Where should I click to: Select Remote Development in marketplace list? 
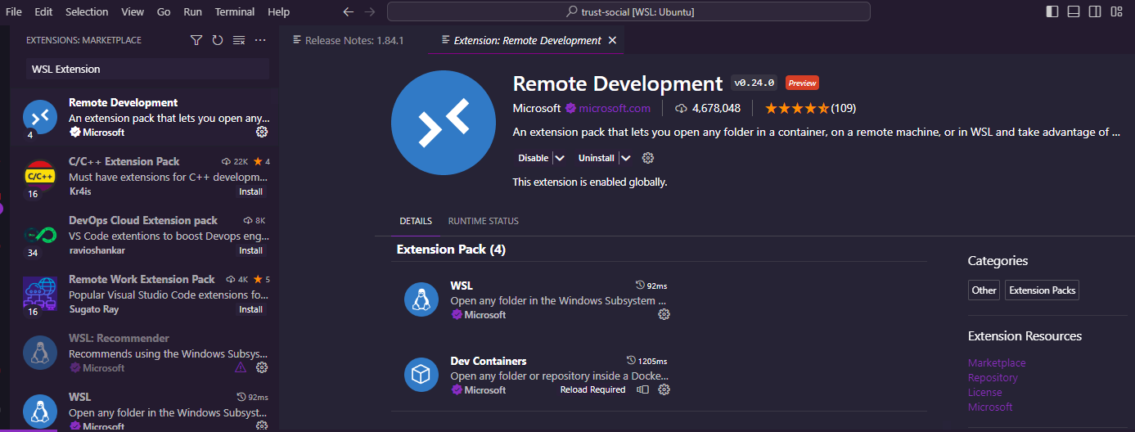[x=144, y=117]
